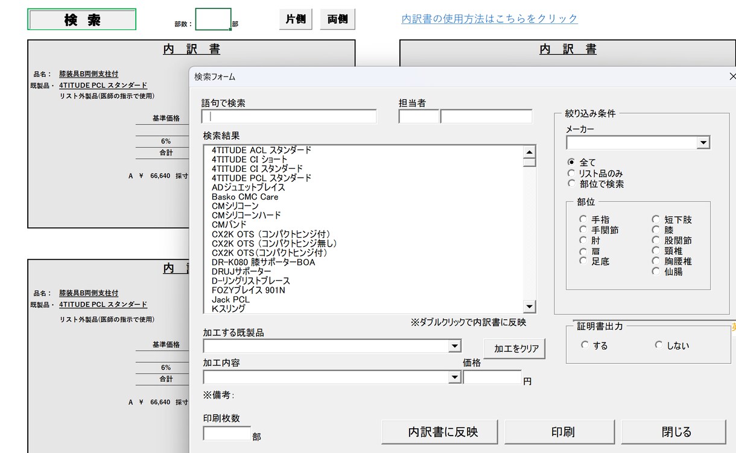Click the 価格 input field

tap(492, 377)
